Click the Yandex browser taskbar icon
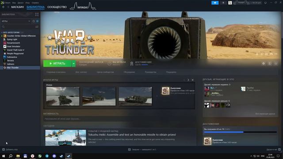Image resolution: width=283 pixels, height=159 pixels. [x=32, y=156]
